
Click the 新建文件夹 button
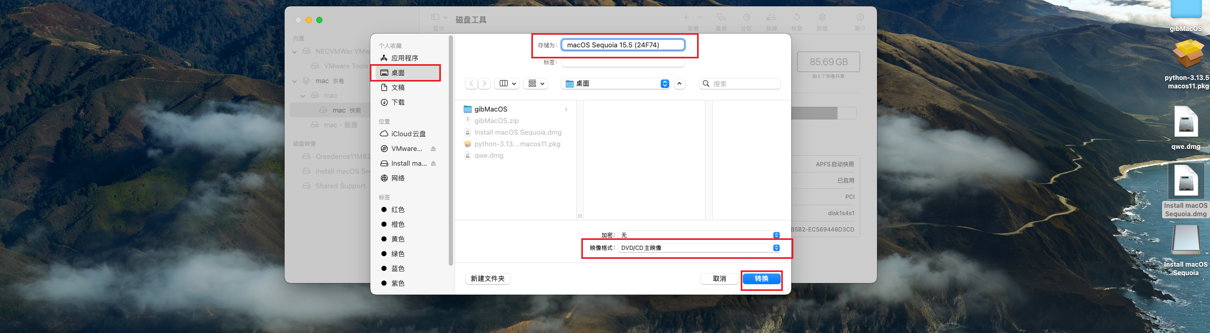coord(488,279)
